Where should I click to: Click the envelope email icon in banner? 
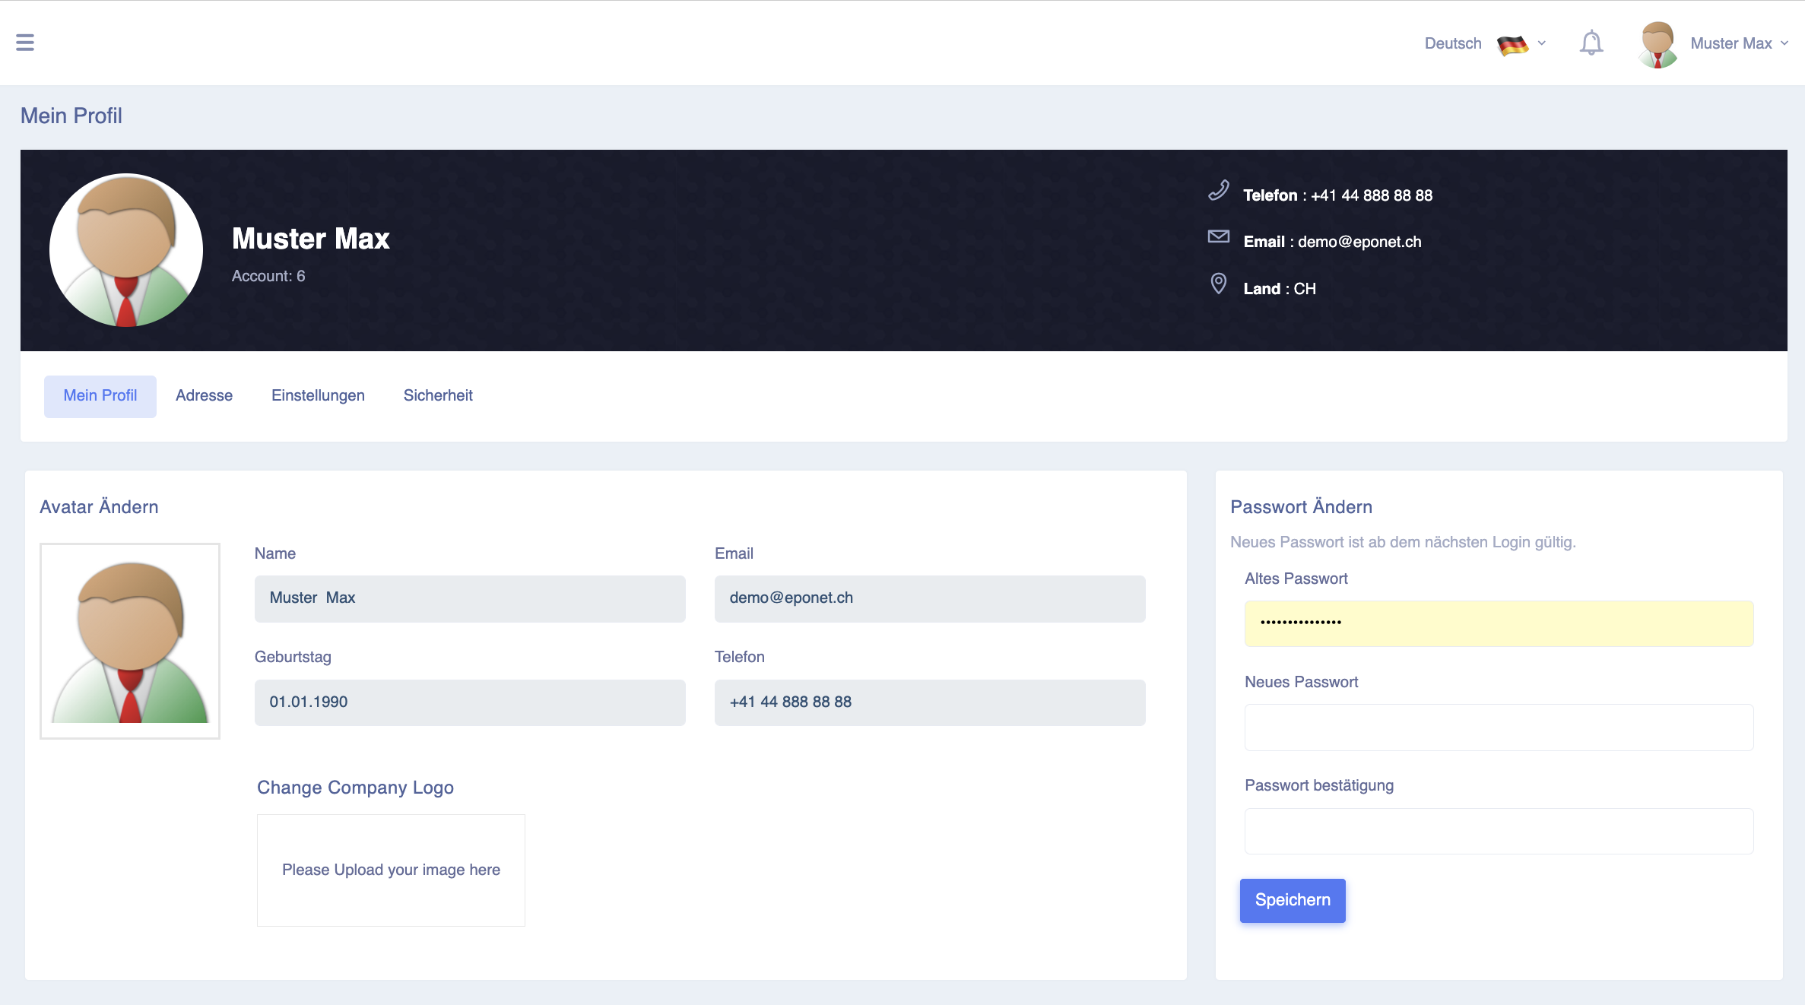[x=1219, y=236]
